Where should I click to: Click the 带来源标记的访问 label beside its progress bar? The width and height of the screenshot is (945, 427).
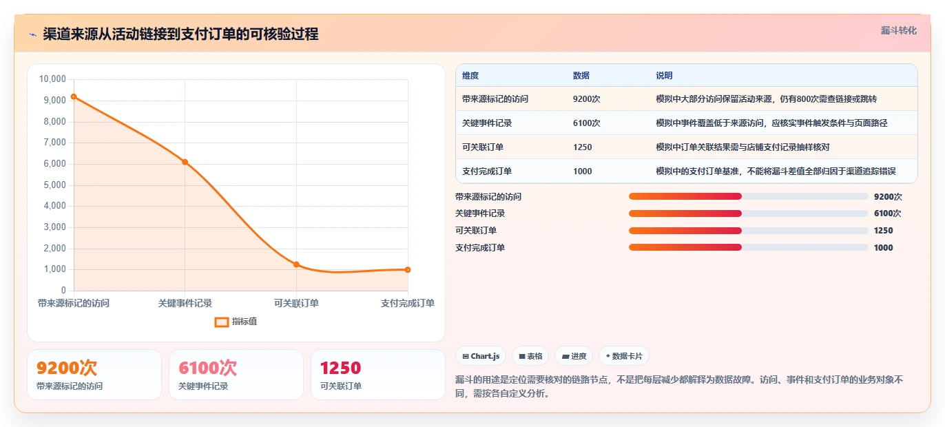click(488, 196)
